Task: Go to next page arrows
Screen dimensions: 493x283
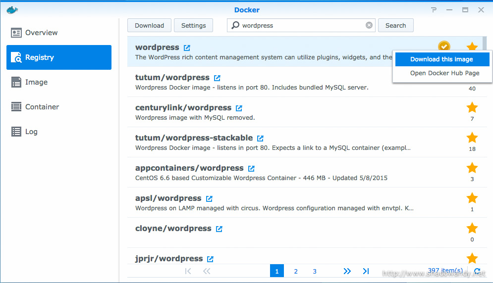Action: [x=347, y=271]
